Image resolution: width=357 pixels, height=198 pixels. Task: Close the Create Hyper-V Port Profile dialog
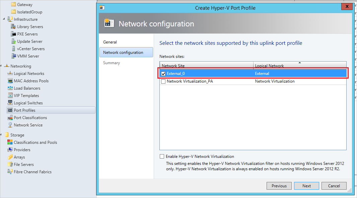coord(347,6)
